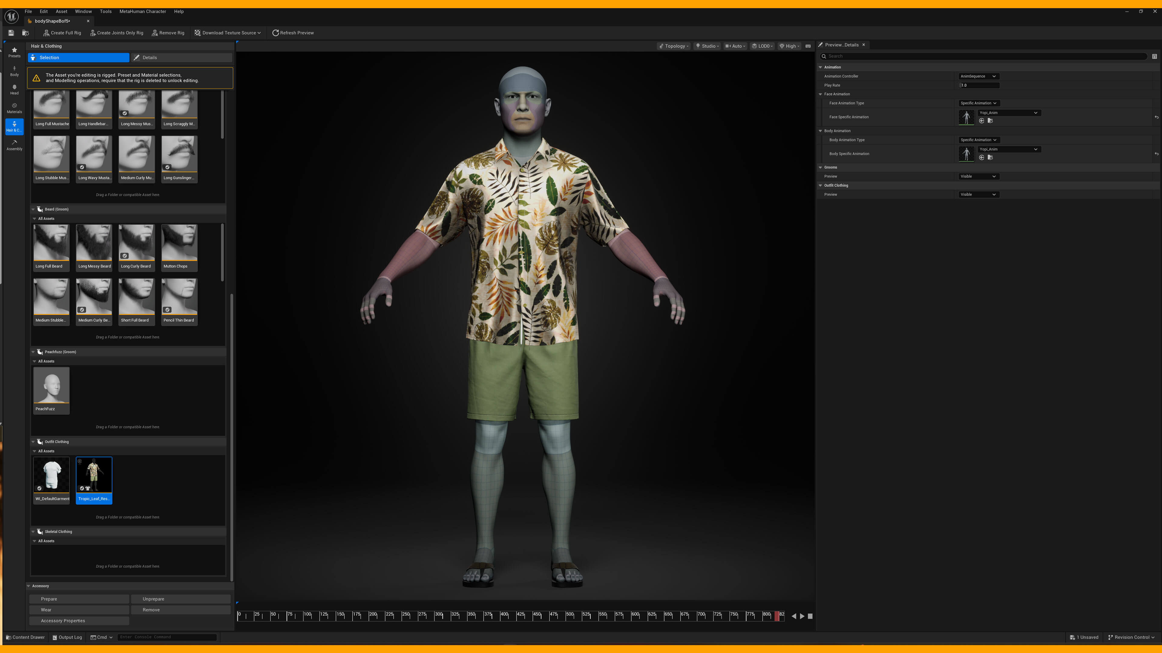
Task: Open the Studio lighting dropdown
Action: pyautogui.click(x=707, y=46)
